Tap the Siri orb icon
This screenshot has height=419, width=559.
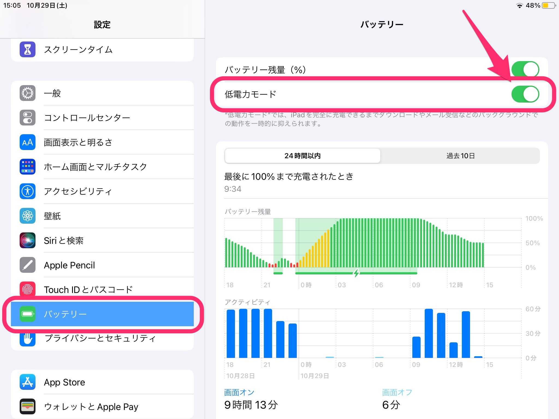(28, 240)
